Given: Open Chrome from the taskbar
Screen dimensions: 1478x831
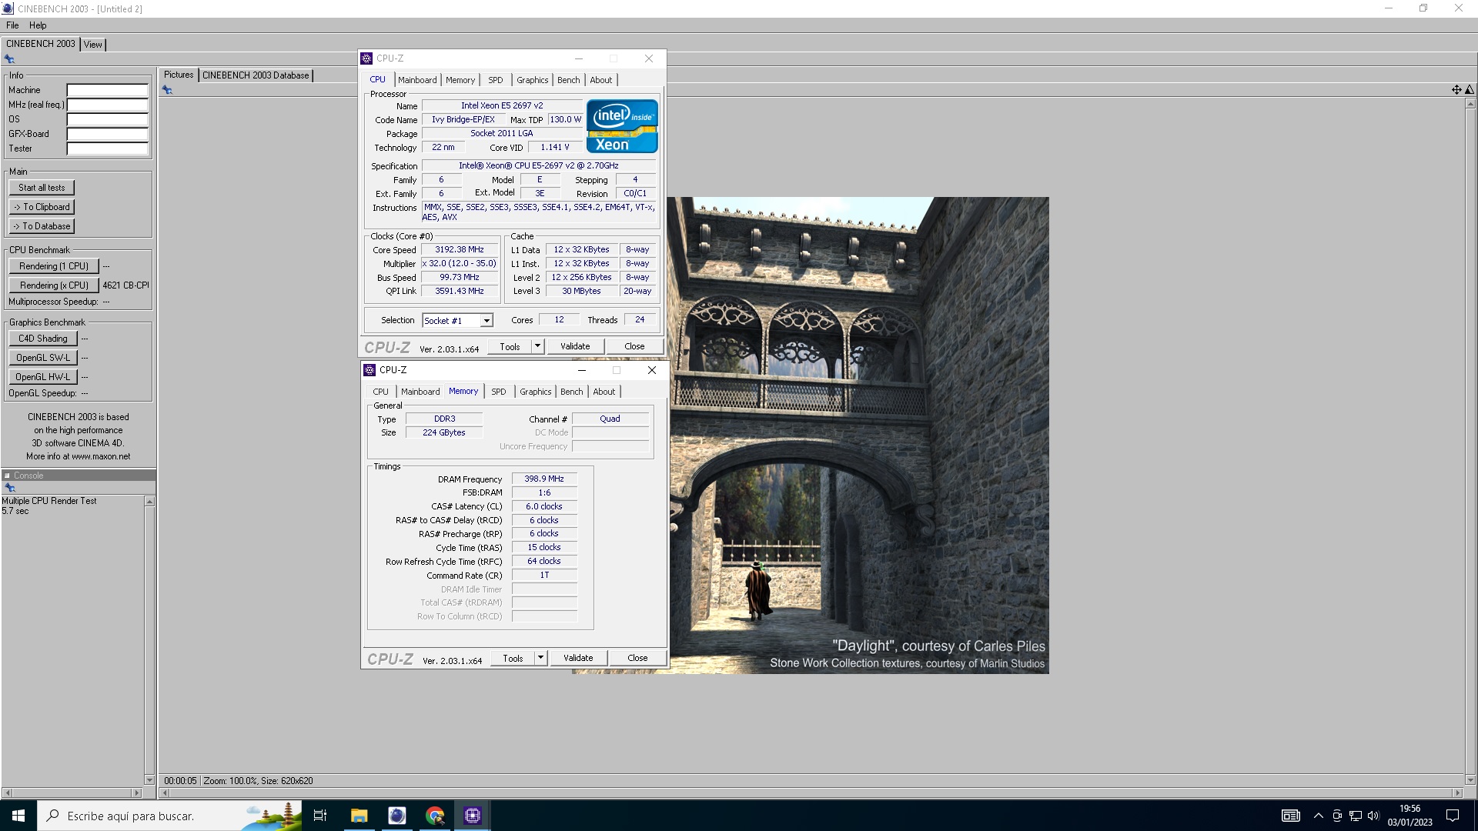Looking at the screenshot, I should coord(435,816).
